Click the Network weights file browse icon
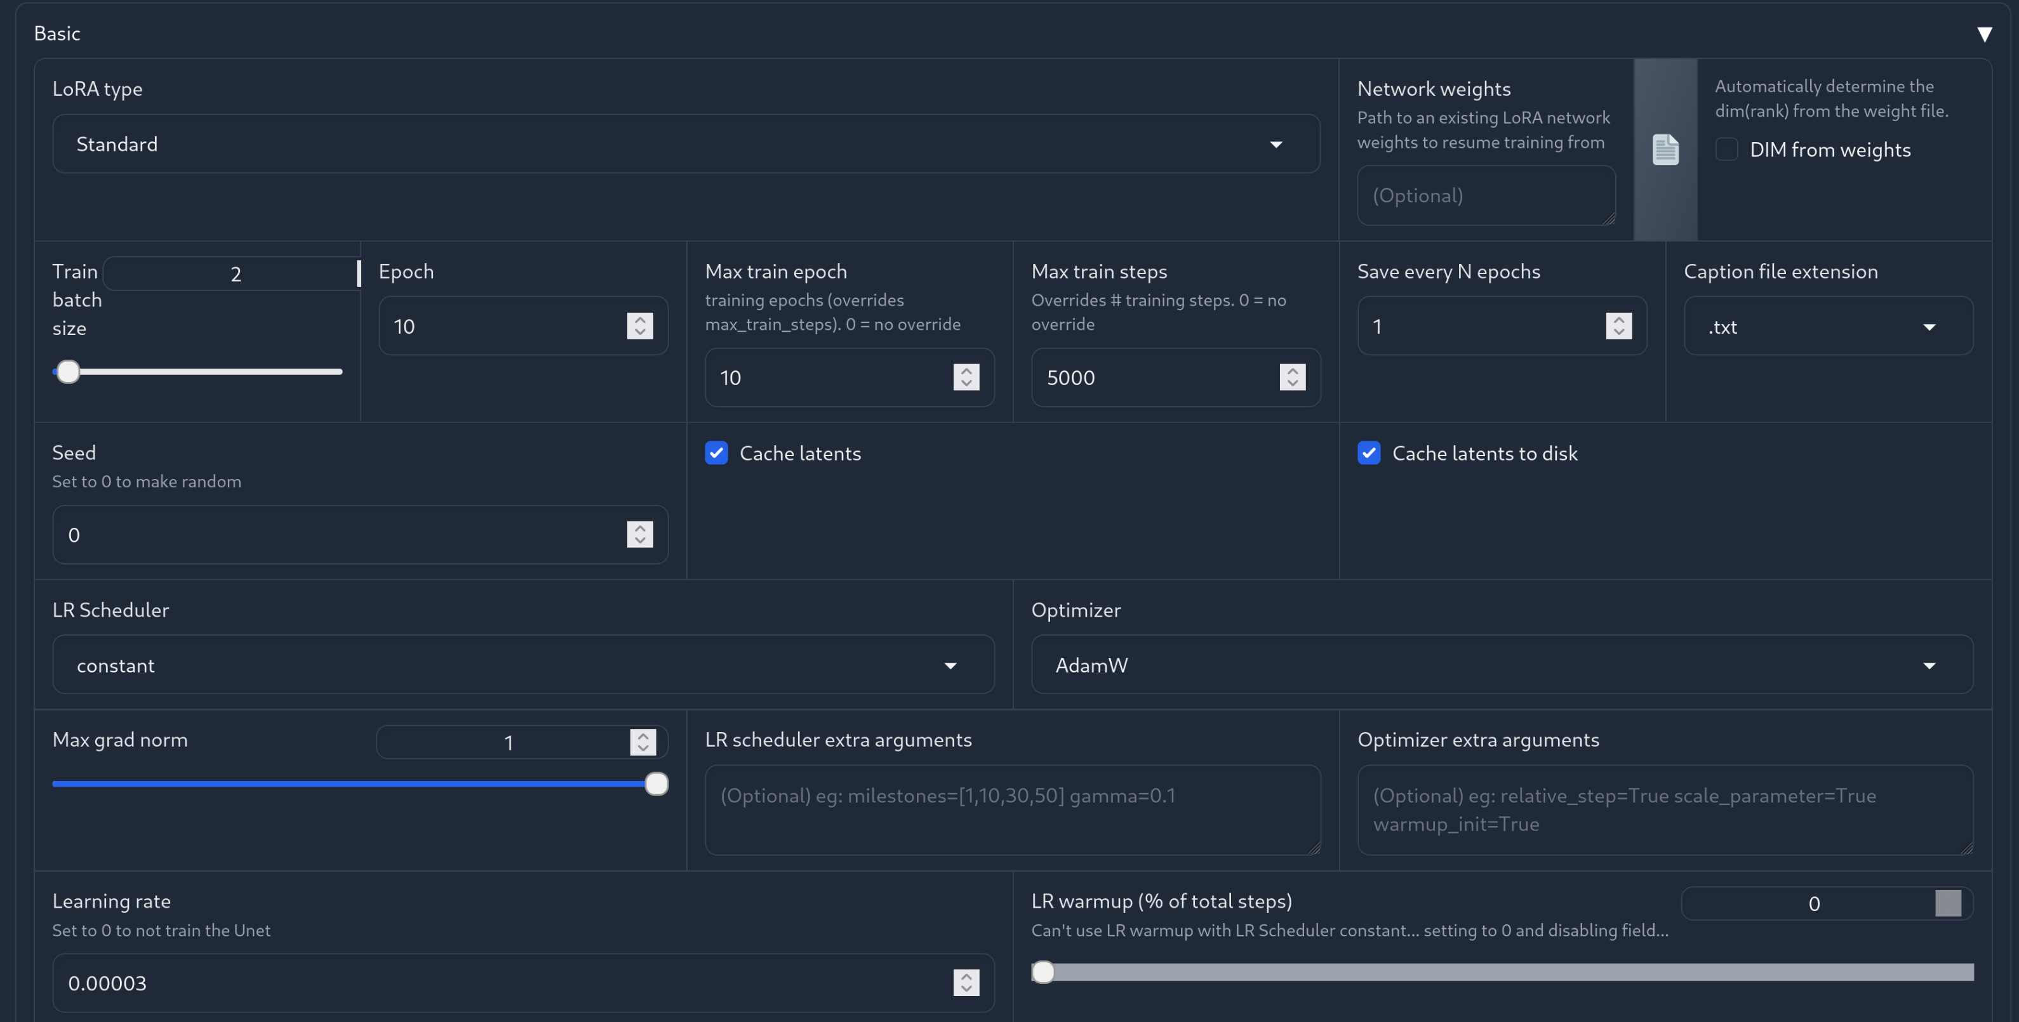Image resolution: width=2019 pixels, height=1022 pixels. [1665, 150]
